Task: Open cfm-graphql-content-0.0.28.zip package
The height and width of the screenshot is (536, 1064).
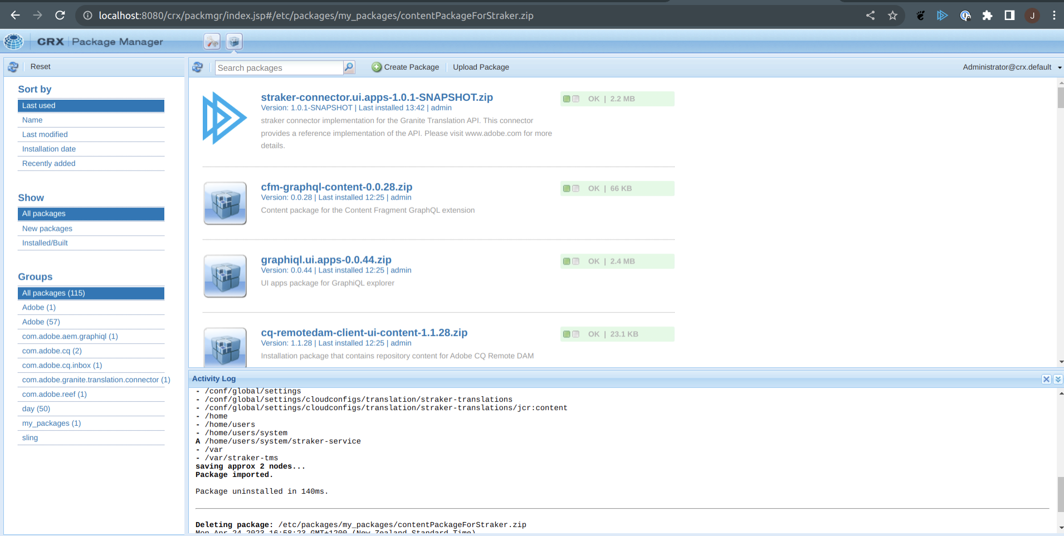Action: (336, 187)
